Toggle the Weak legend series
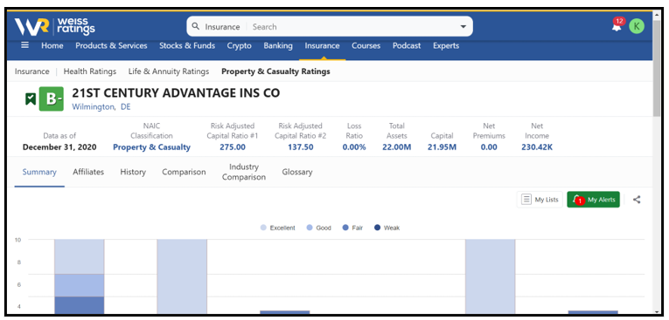 pos(387,228)
